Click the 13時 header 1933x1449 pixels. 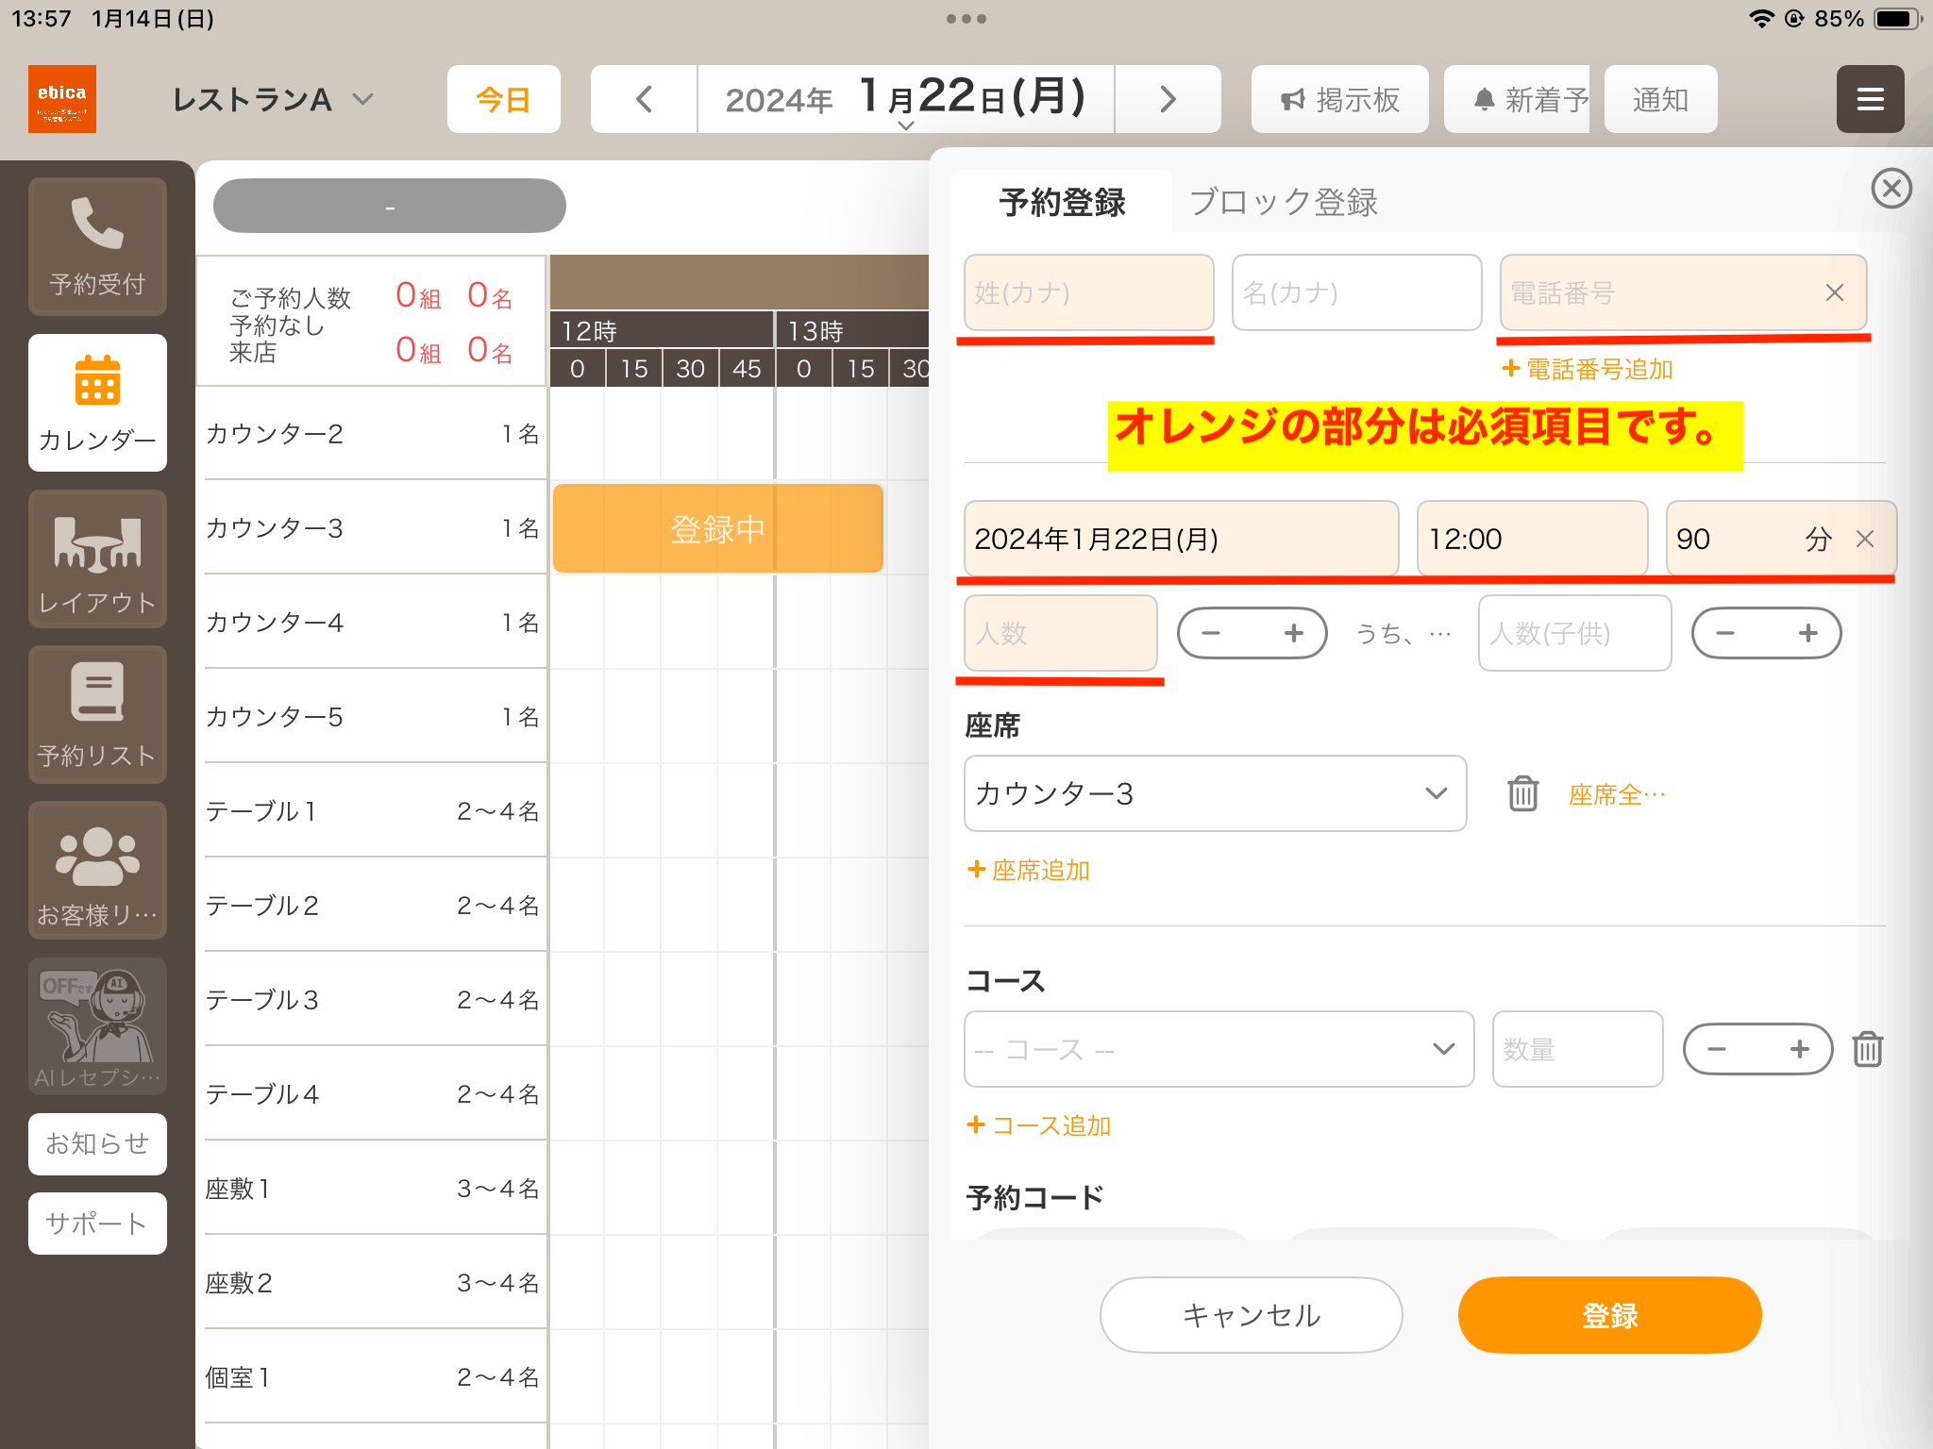pos(853,331)
